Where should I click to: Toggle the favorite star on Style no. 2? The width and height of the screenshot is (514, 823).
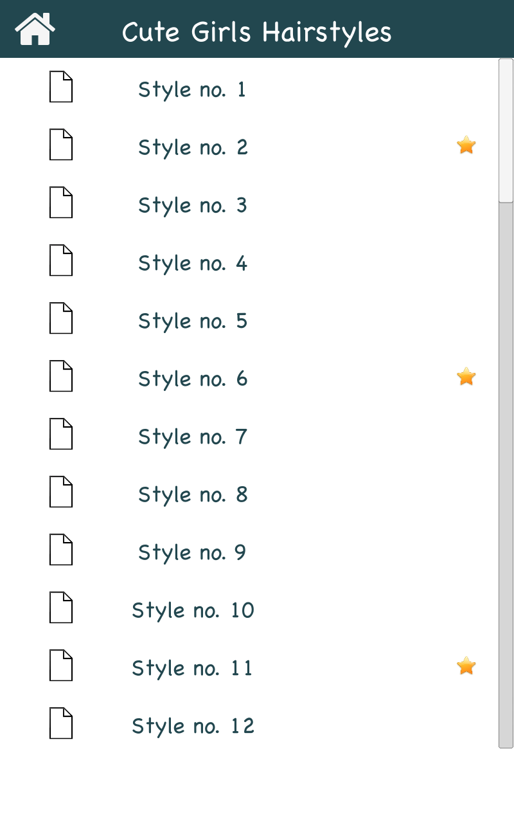pyautogui.click(x=466, y=145)
